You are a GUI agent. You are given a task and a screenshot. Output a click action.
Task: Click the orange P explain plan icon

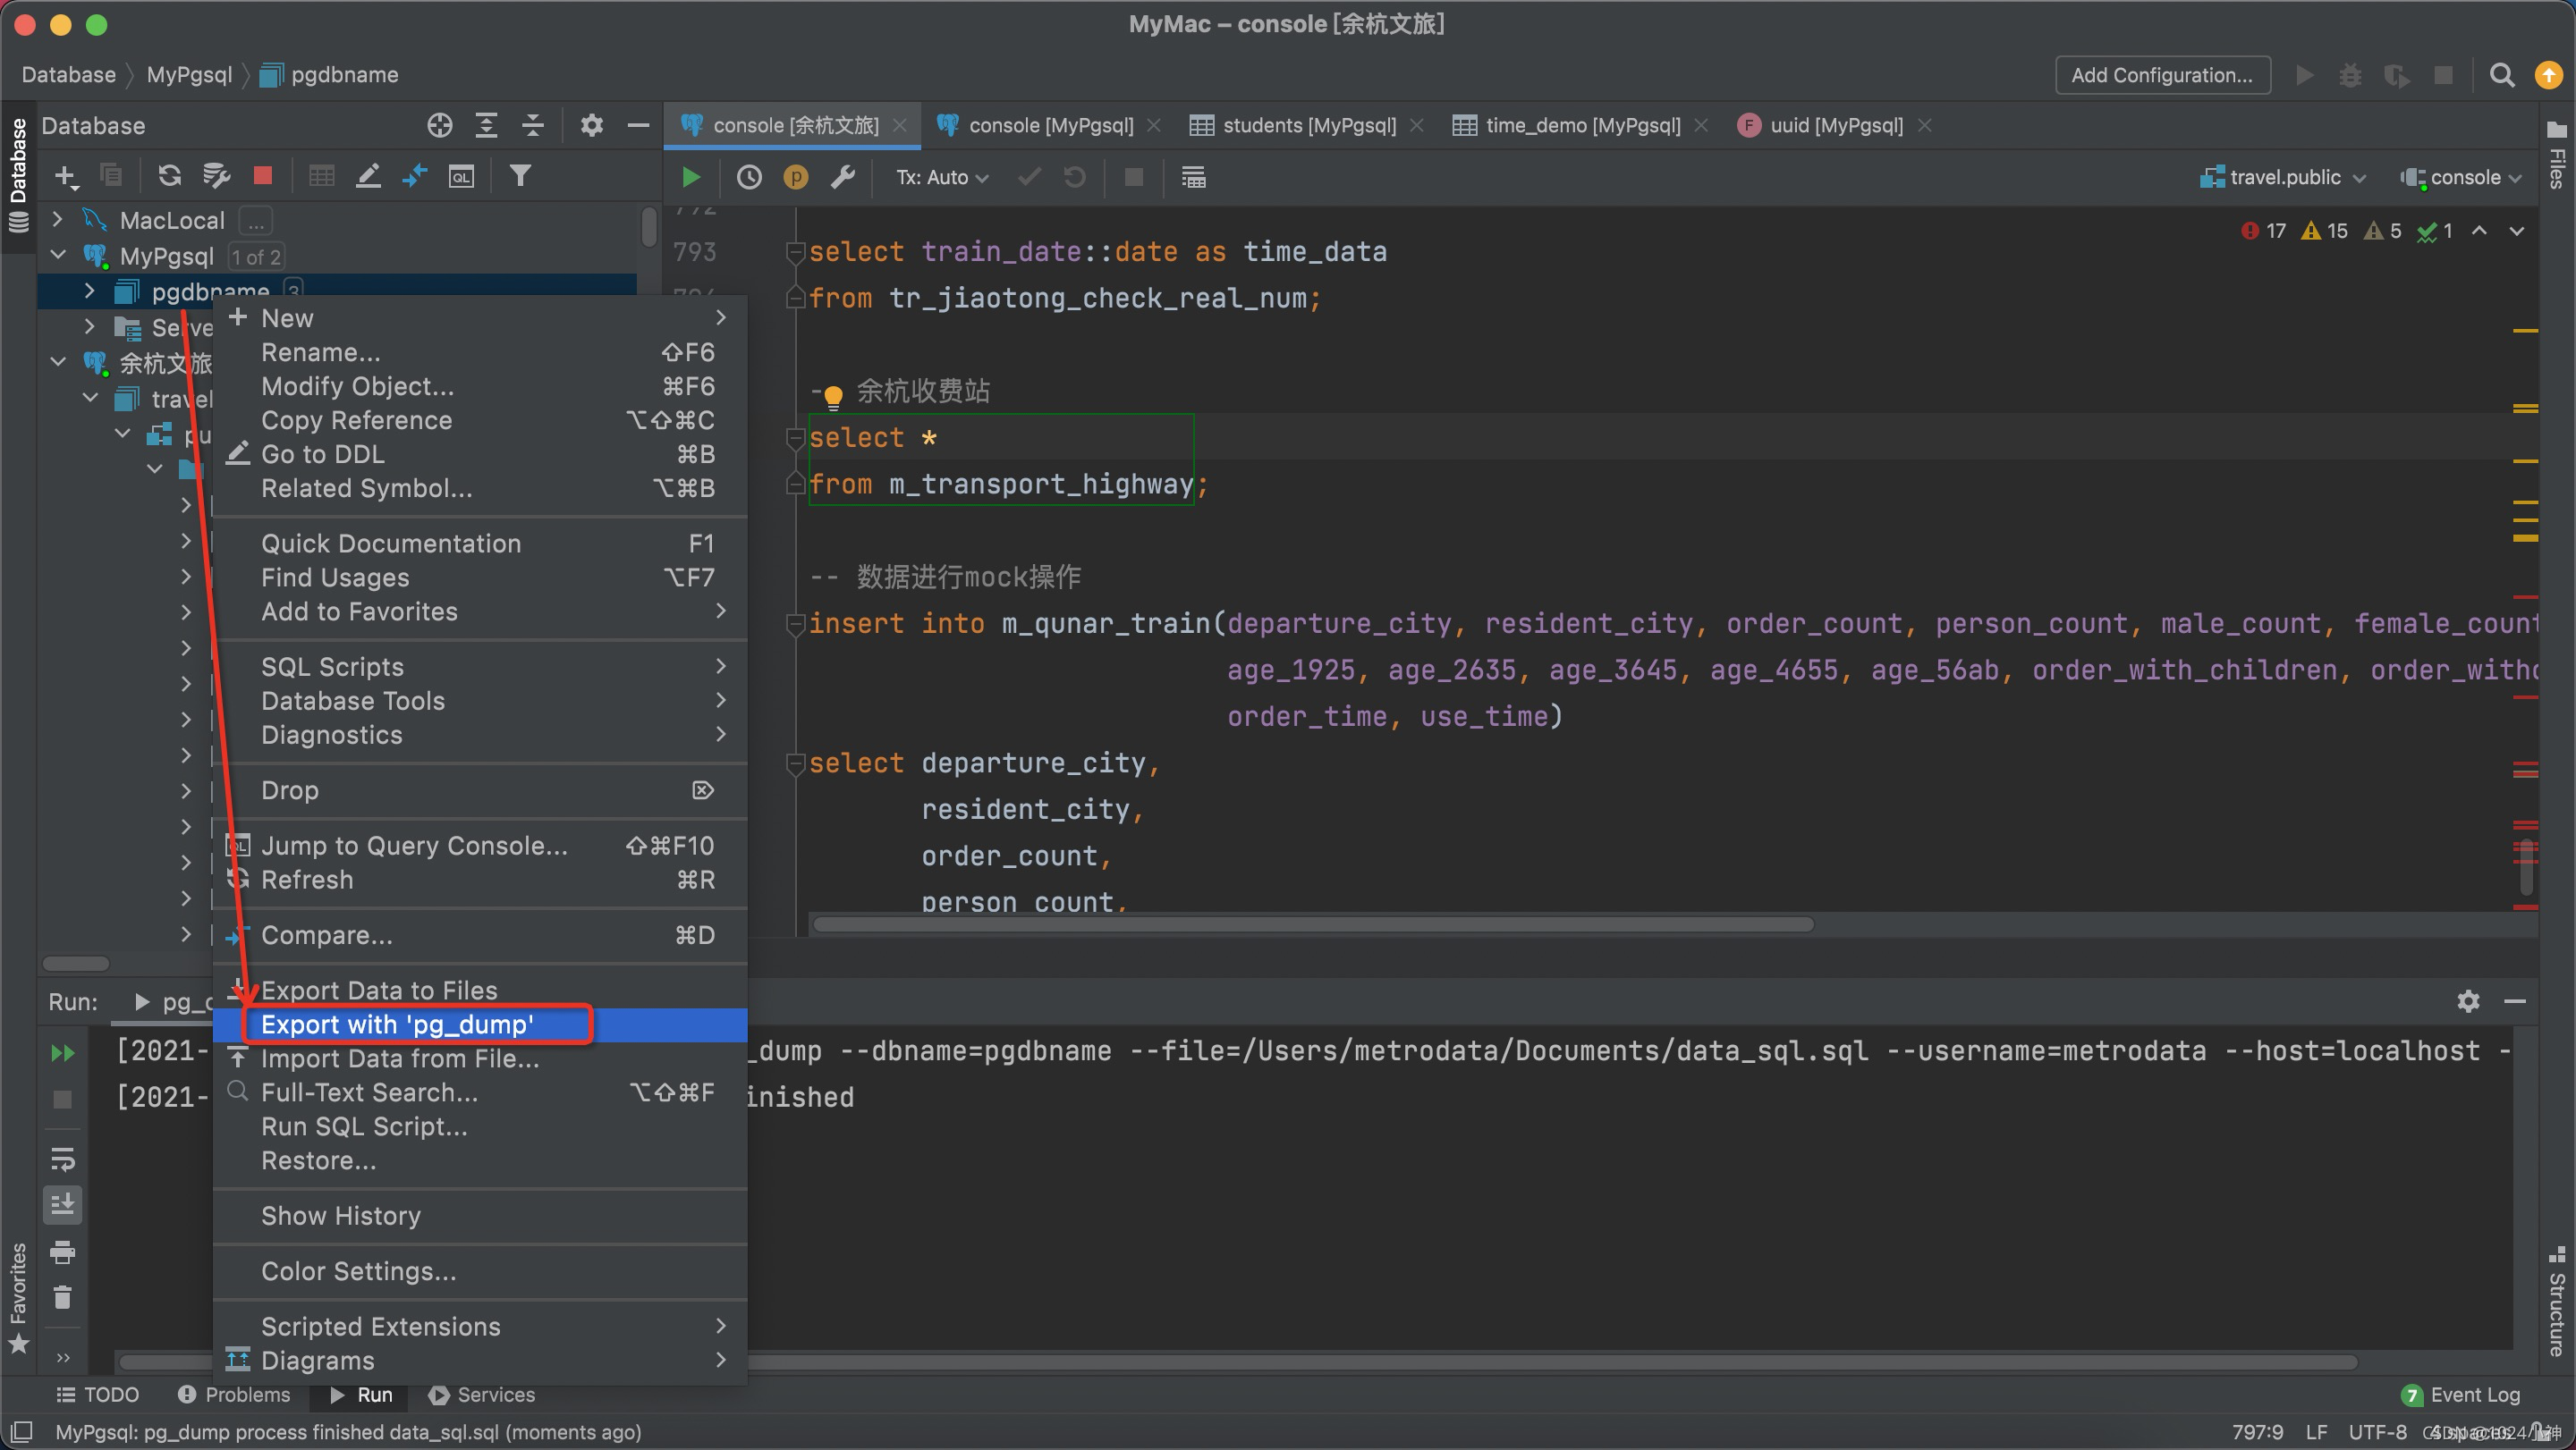pos(796,178)
